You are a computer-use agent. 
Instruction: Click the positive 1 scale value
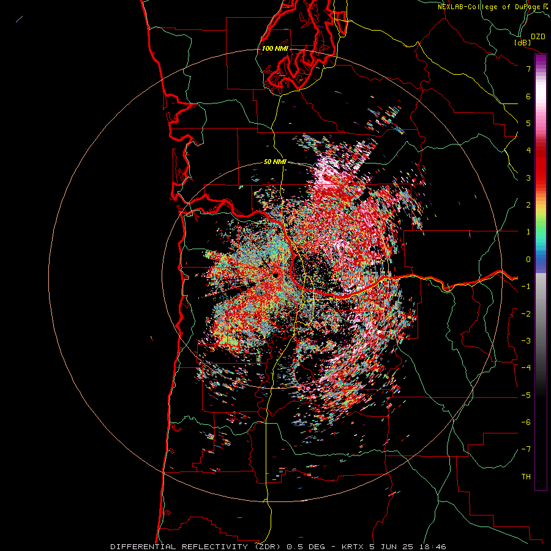click(x=528, y=231)
